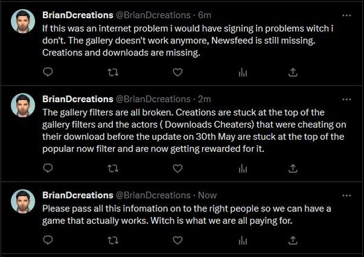Open the 2m timestamp link

204,98
